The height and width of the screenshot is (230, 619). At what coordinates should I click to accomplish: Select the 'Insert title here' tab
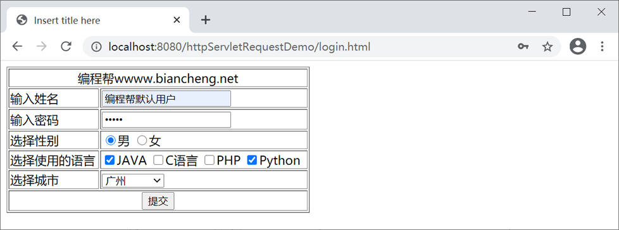pos(98,20)
